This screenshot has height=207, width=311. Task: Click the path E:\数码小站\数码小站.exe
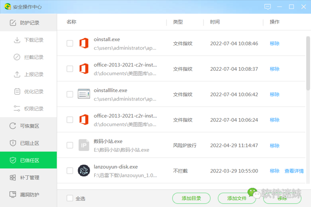pos(121,150)
